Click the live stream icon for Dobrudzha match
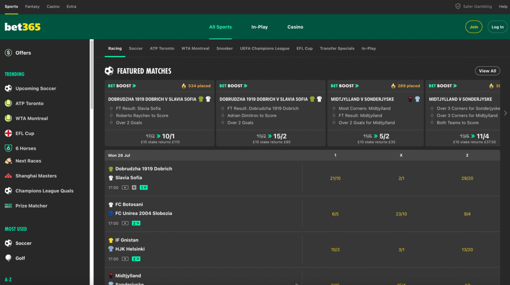The width and height of the screenshot is (510, 285). pos(125,187)
